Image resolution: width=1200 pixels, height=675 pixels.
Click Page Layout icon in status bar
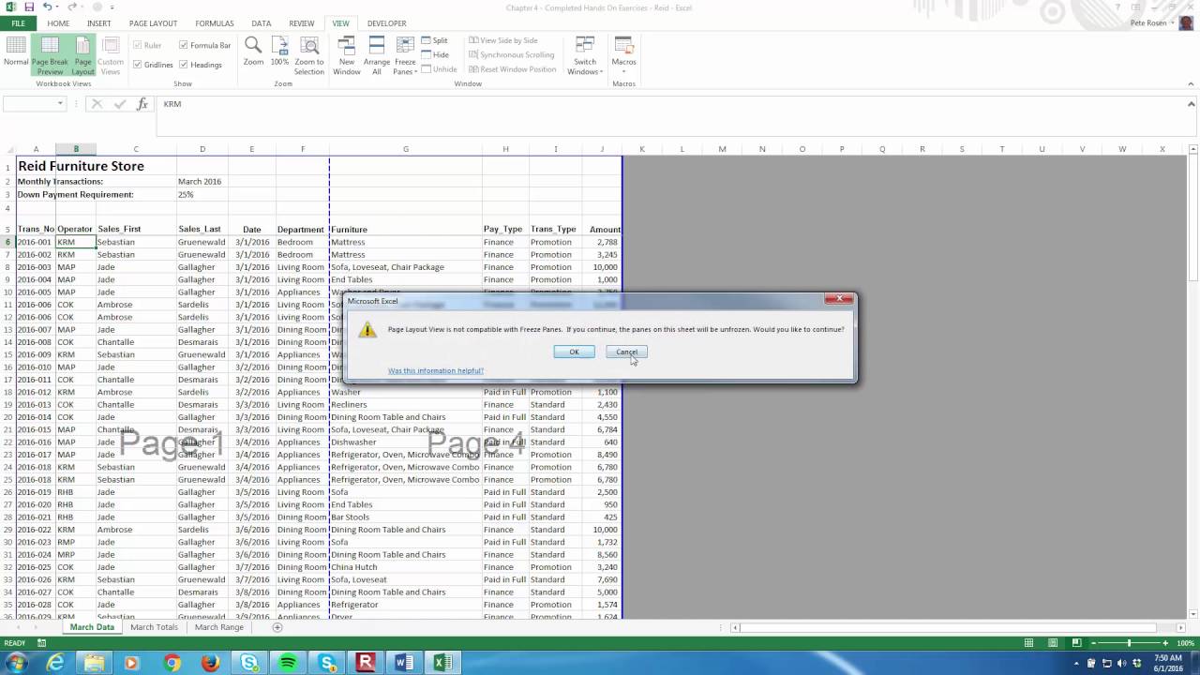tap(1054, 642)
